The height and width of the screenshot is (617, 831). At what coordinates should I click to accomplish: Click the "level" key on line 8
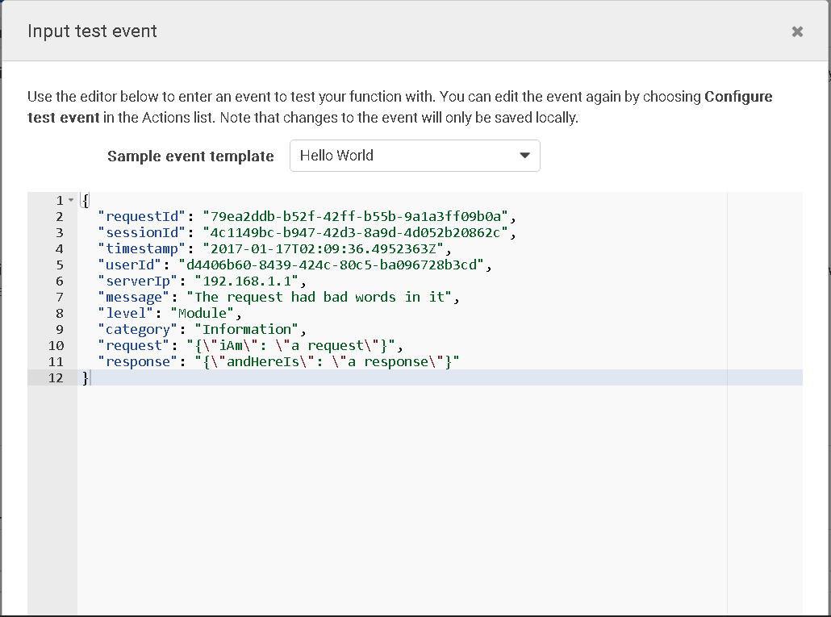point(126,314)
